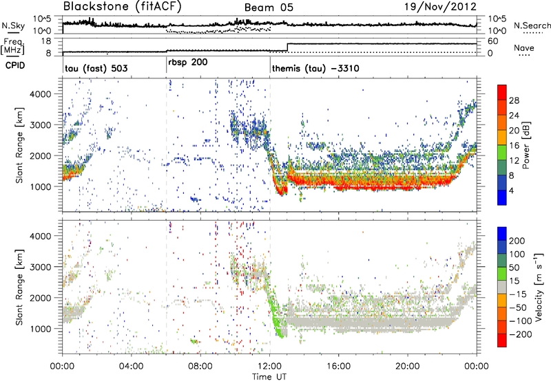Image resolution: width=551 pixels, height=381 pixels.
Task: Click the "N.Search" legend label
Action: 532,25
